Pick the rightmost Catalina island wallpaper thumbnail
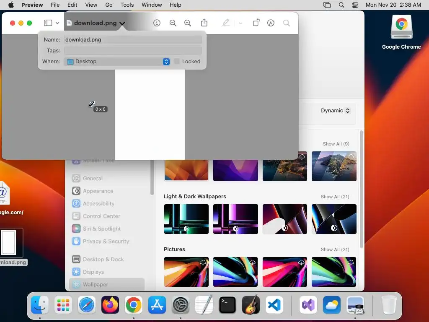The width and height of the screenshot is (429, 322). [334, 166]
